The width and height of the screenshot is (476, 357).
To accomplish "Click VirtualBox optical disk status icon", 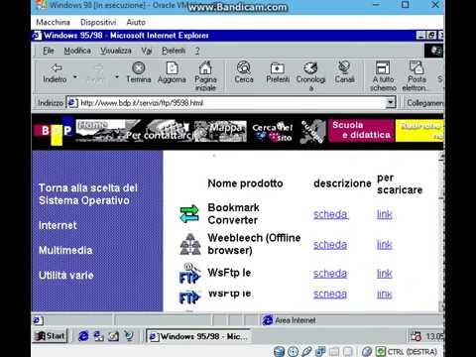I will [294, 351].
